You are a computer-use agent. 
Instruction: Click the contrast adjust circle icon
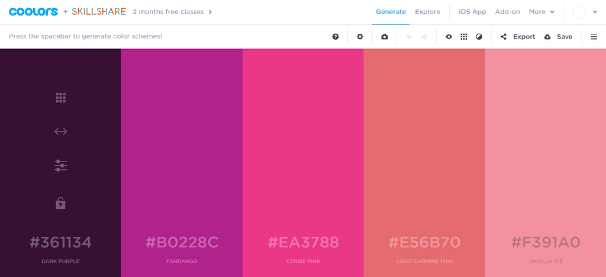[479, 37]
